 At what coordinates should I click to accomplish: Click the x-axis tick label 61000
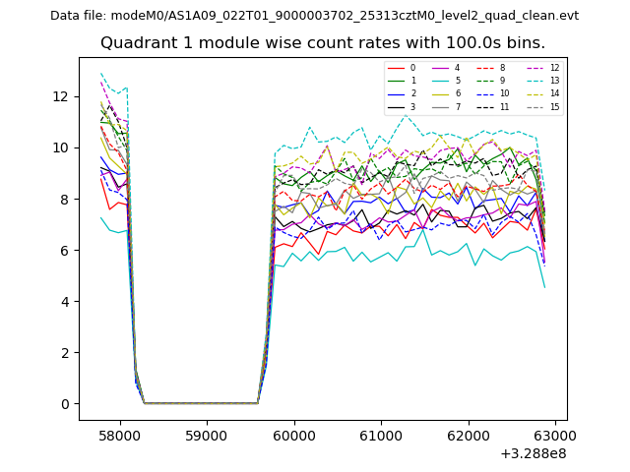[380, 436]
